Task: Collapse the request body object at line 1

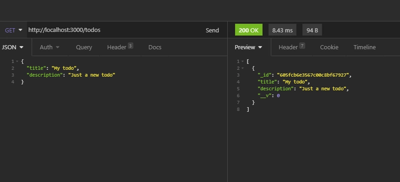Action: 17,61
